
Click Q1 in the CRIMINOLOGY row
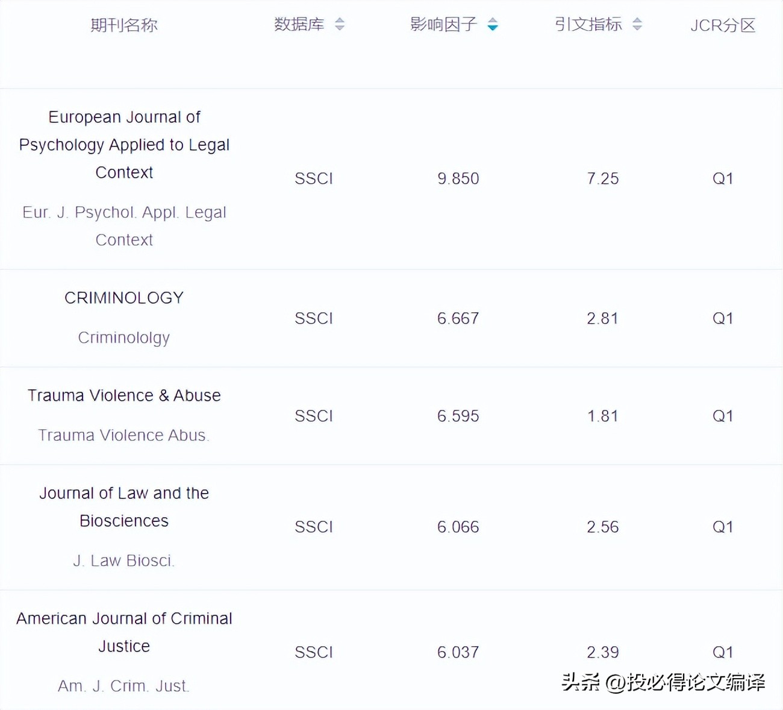click(723, 318)
